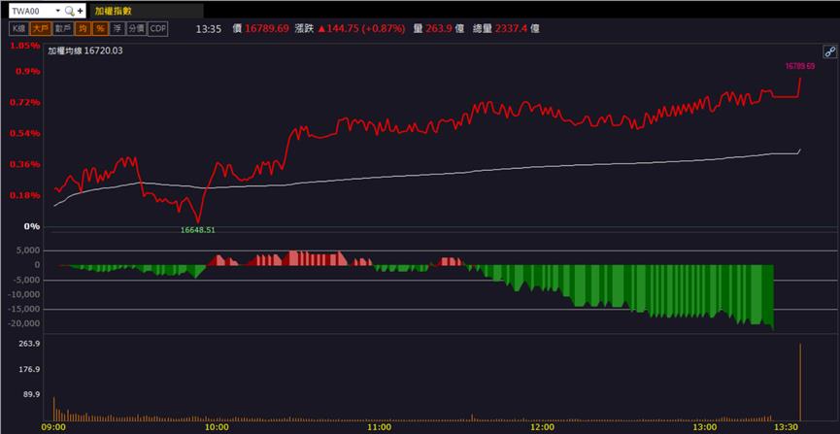Switch to K線 chart mode
The height and width of the screenshot is (434, 840).
(18, 29)
